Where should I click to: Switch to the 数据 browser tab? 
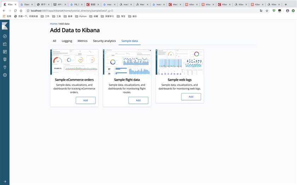point(93,4)
